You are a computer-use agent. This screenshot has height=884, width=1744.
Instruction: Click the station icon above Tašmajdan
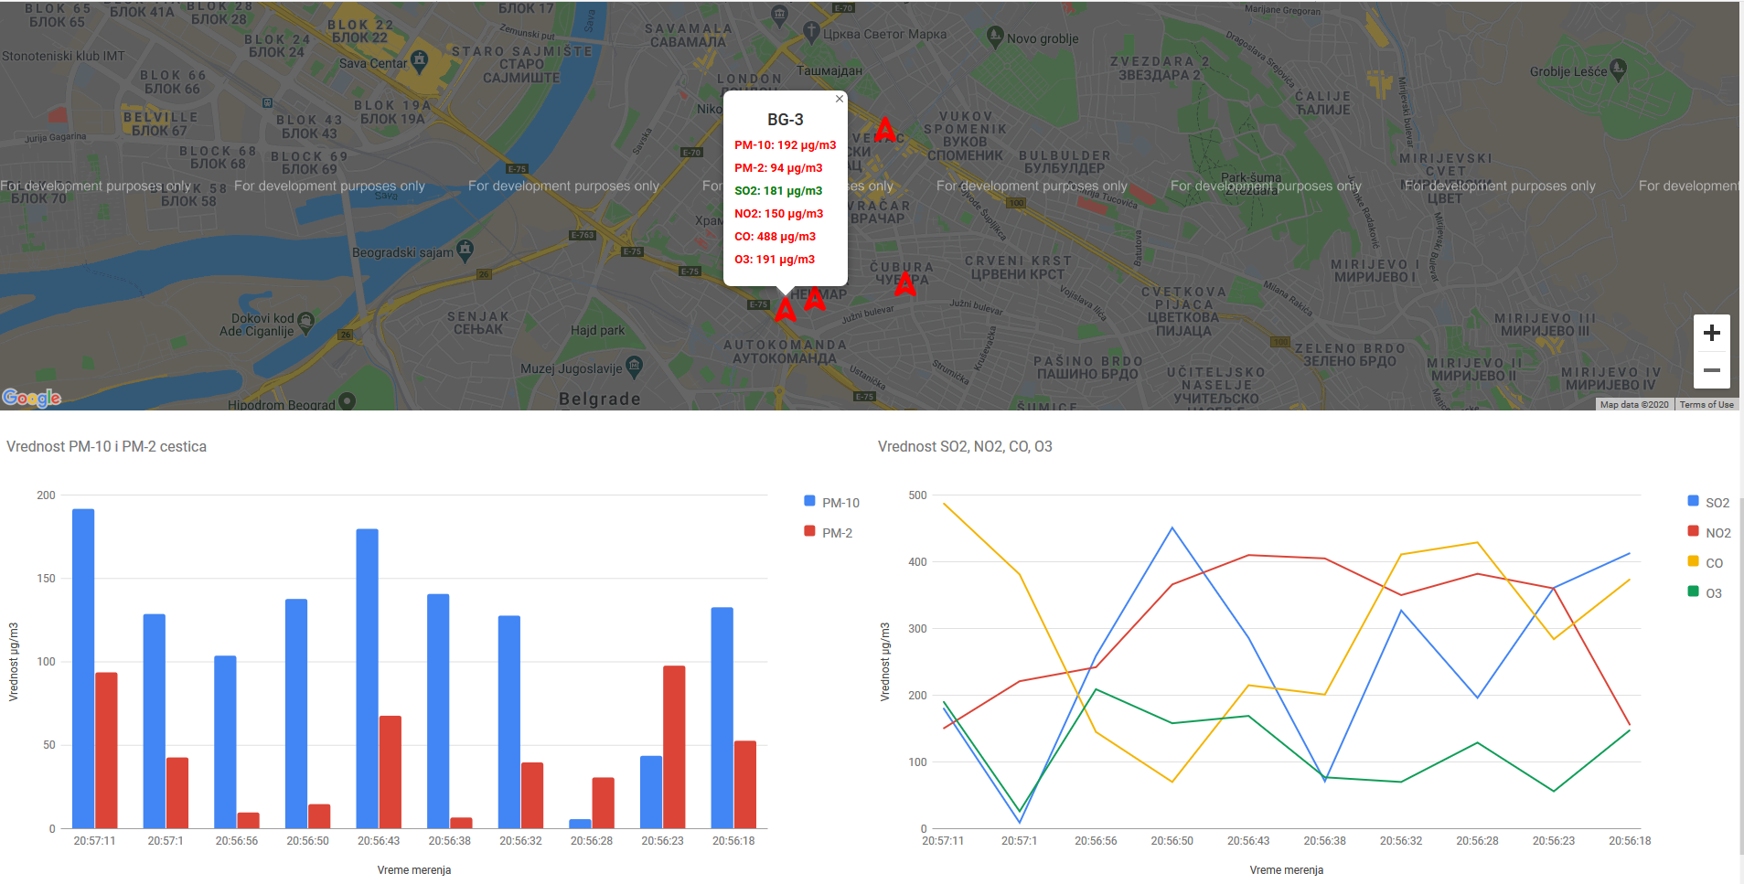(778, 12)
